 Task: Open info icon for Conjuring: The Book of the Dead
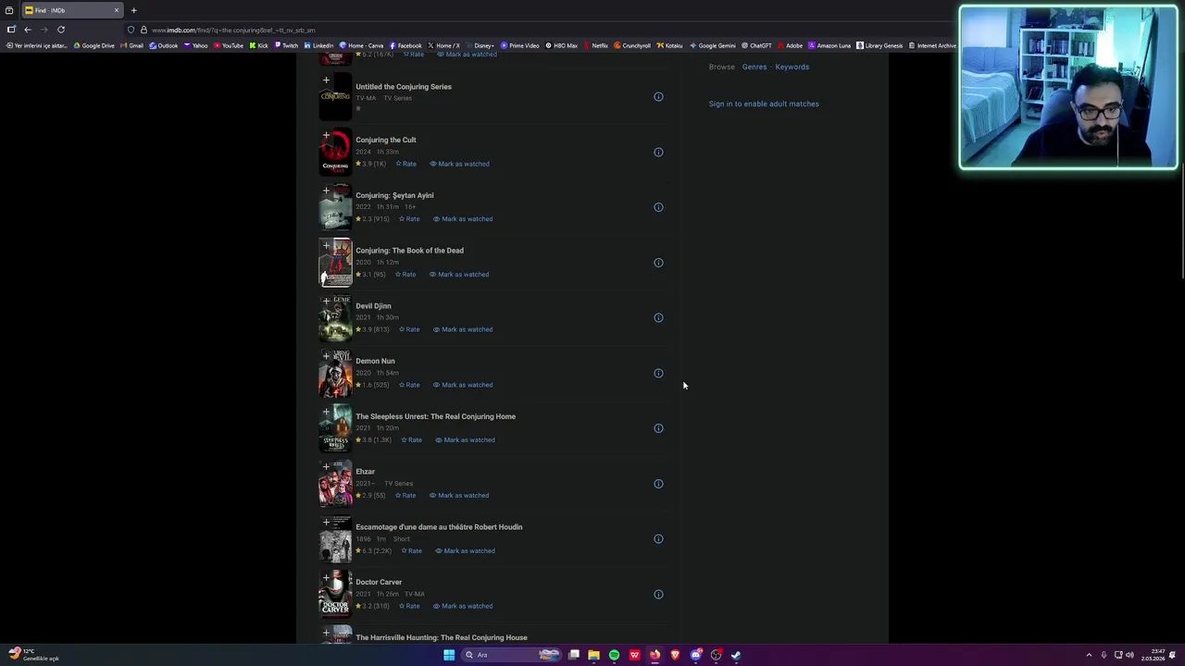658,263
